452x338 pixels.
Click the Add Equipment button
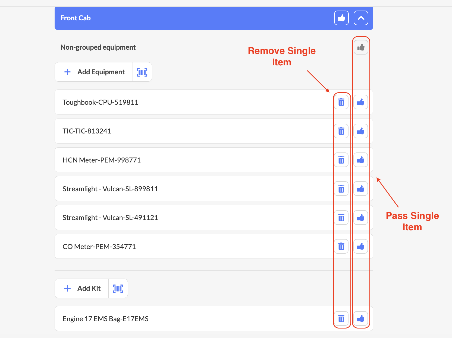coord(94,72)
